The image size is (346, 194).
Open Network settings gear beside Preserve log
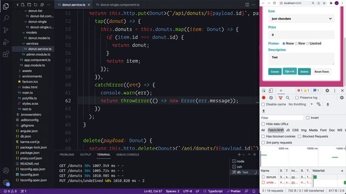point(342,98)
